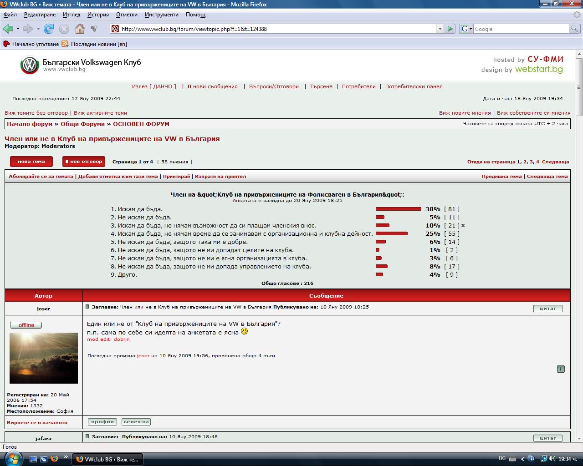Click the цитат button on joser's post

pyautogui.click(x=547, y=309)
